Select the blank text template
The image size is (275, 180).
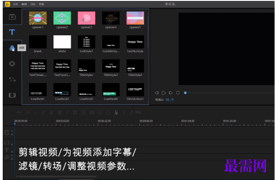click(38, 42)
